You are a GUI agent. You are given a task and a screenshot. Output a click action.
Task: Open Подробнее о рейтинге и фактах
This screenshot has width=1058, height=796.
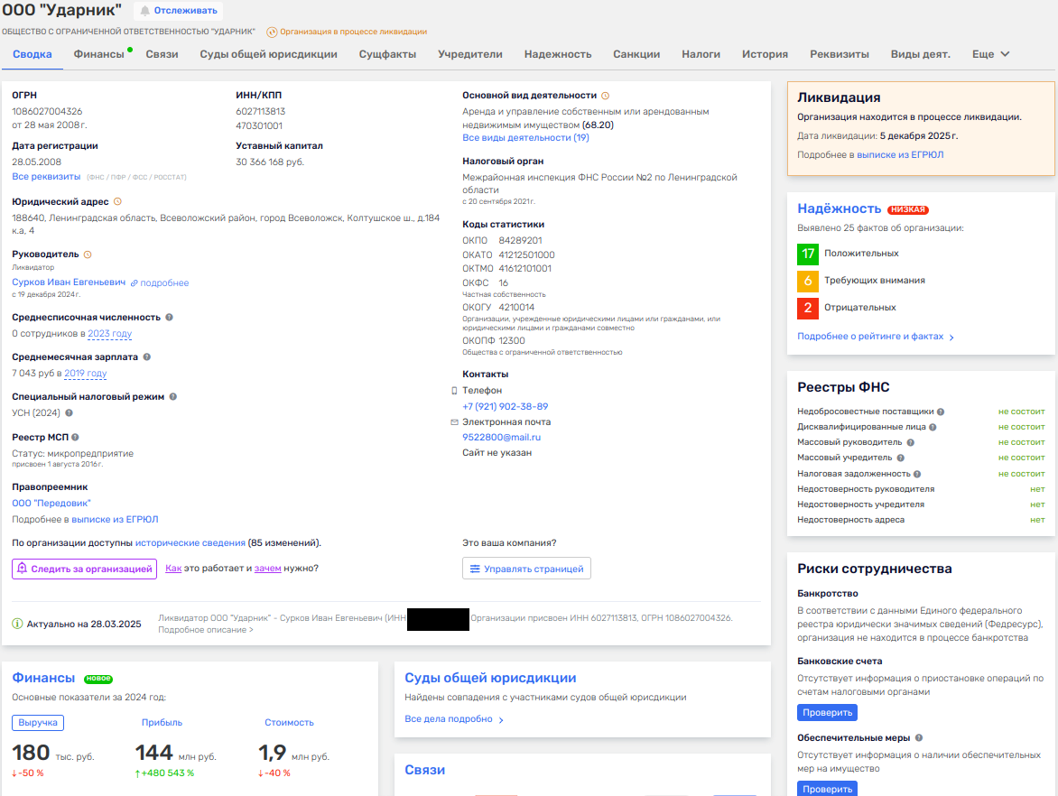tap(875, 337)
